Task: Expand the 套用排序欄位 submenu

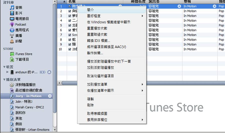Action: (142, 120)
